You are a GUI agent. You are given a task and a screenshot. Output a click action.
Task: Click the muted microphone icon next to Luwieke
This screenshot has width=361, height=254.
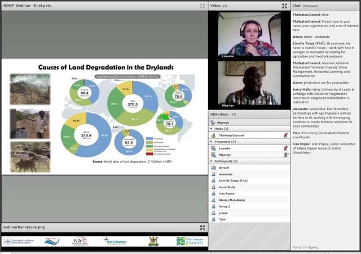(x=286, y=148)
